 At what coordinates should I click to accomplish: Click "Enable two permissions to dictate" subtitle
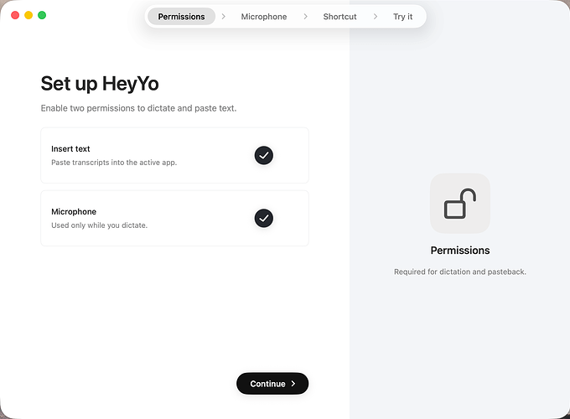coord(138,108)
